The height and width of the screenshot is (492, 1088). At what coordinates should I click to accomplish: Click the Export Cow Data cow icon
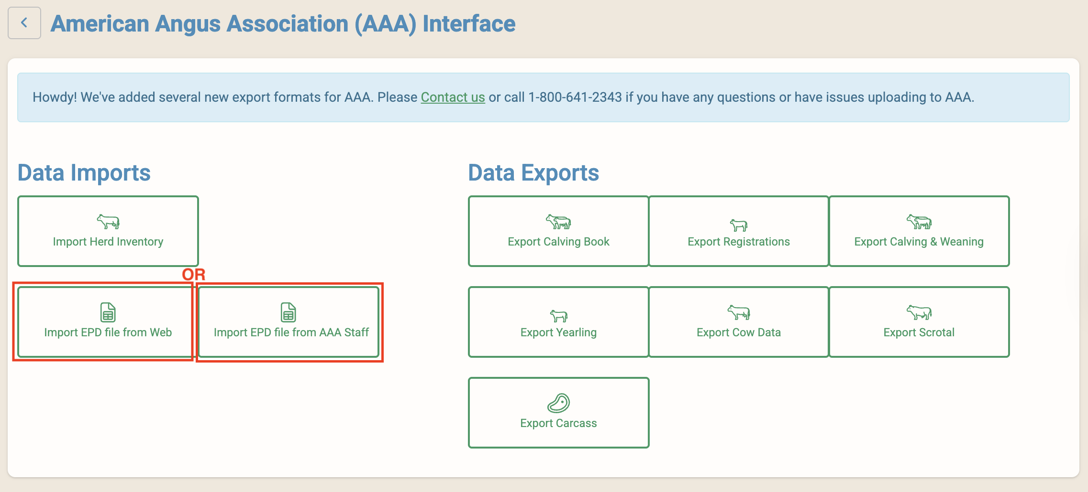(x=739, y=312)
